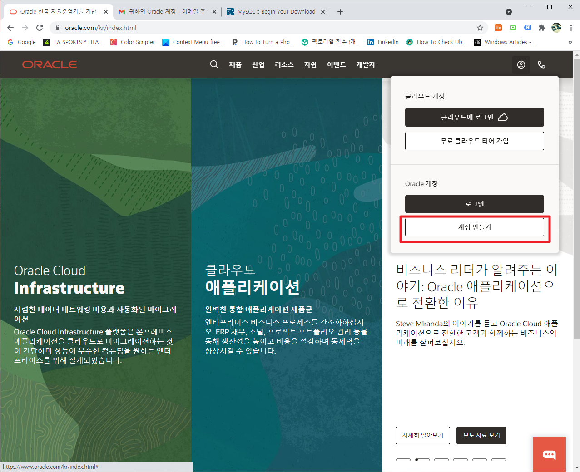Open the orange chat bubble widget
Image resolution: width=580 pixels, height=472 pixels.
[x=549, y=454]
